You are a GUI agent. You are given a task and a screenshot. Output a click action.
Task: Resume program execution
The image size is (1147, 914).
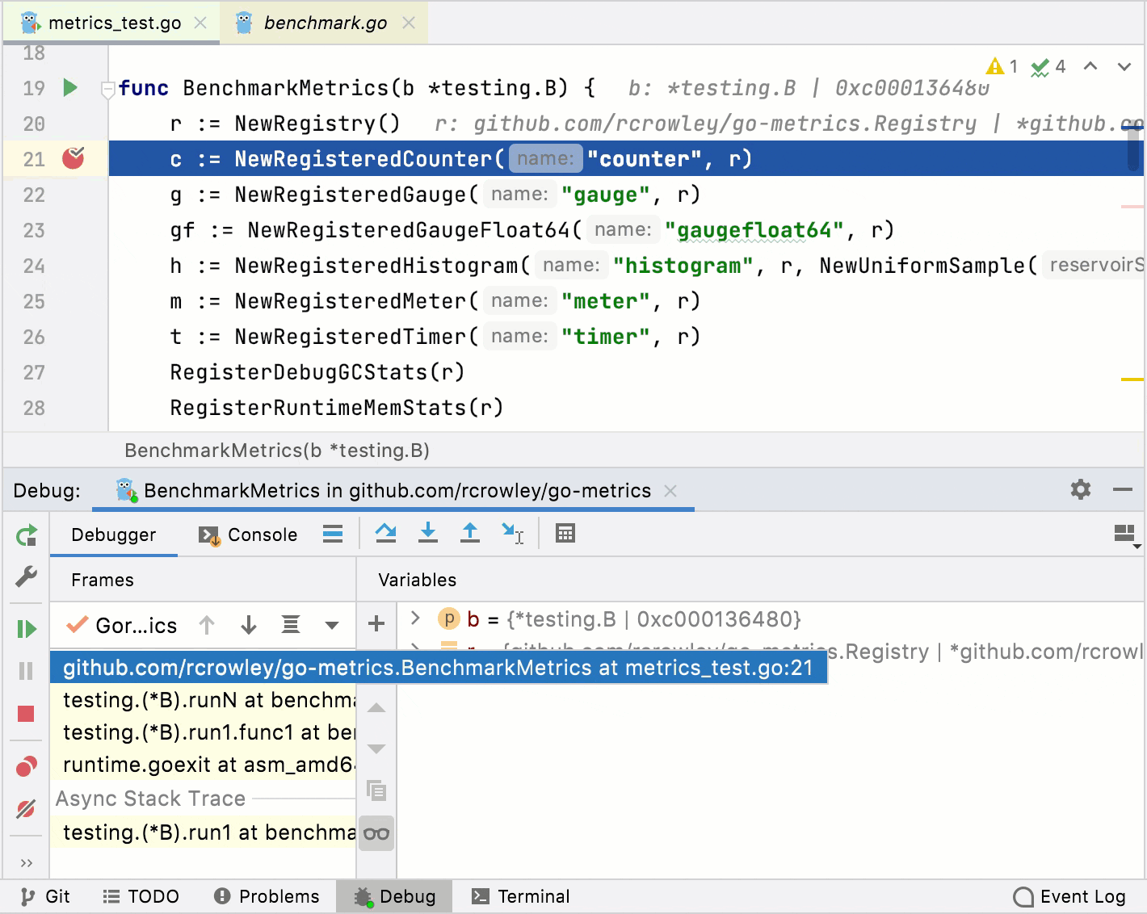tap(27, 628)
